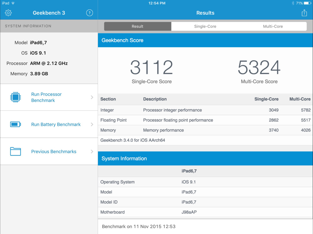This screenshot has height=234, width=313.
Task: Select the Integer performance row
Action: pos(205,110)
